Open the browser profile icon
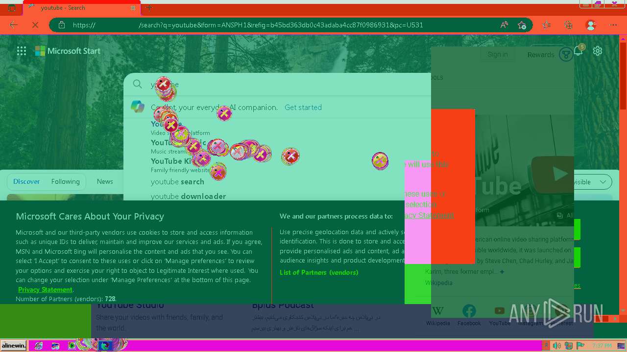627x352 pixels. coord(591,25)
